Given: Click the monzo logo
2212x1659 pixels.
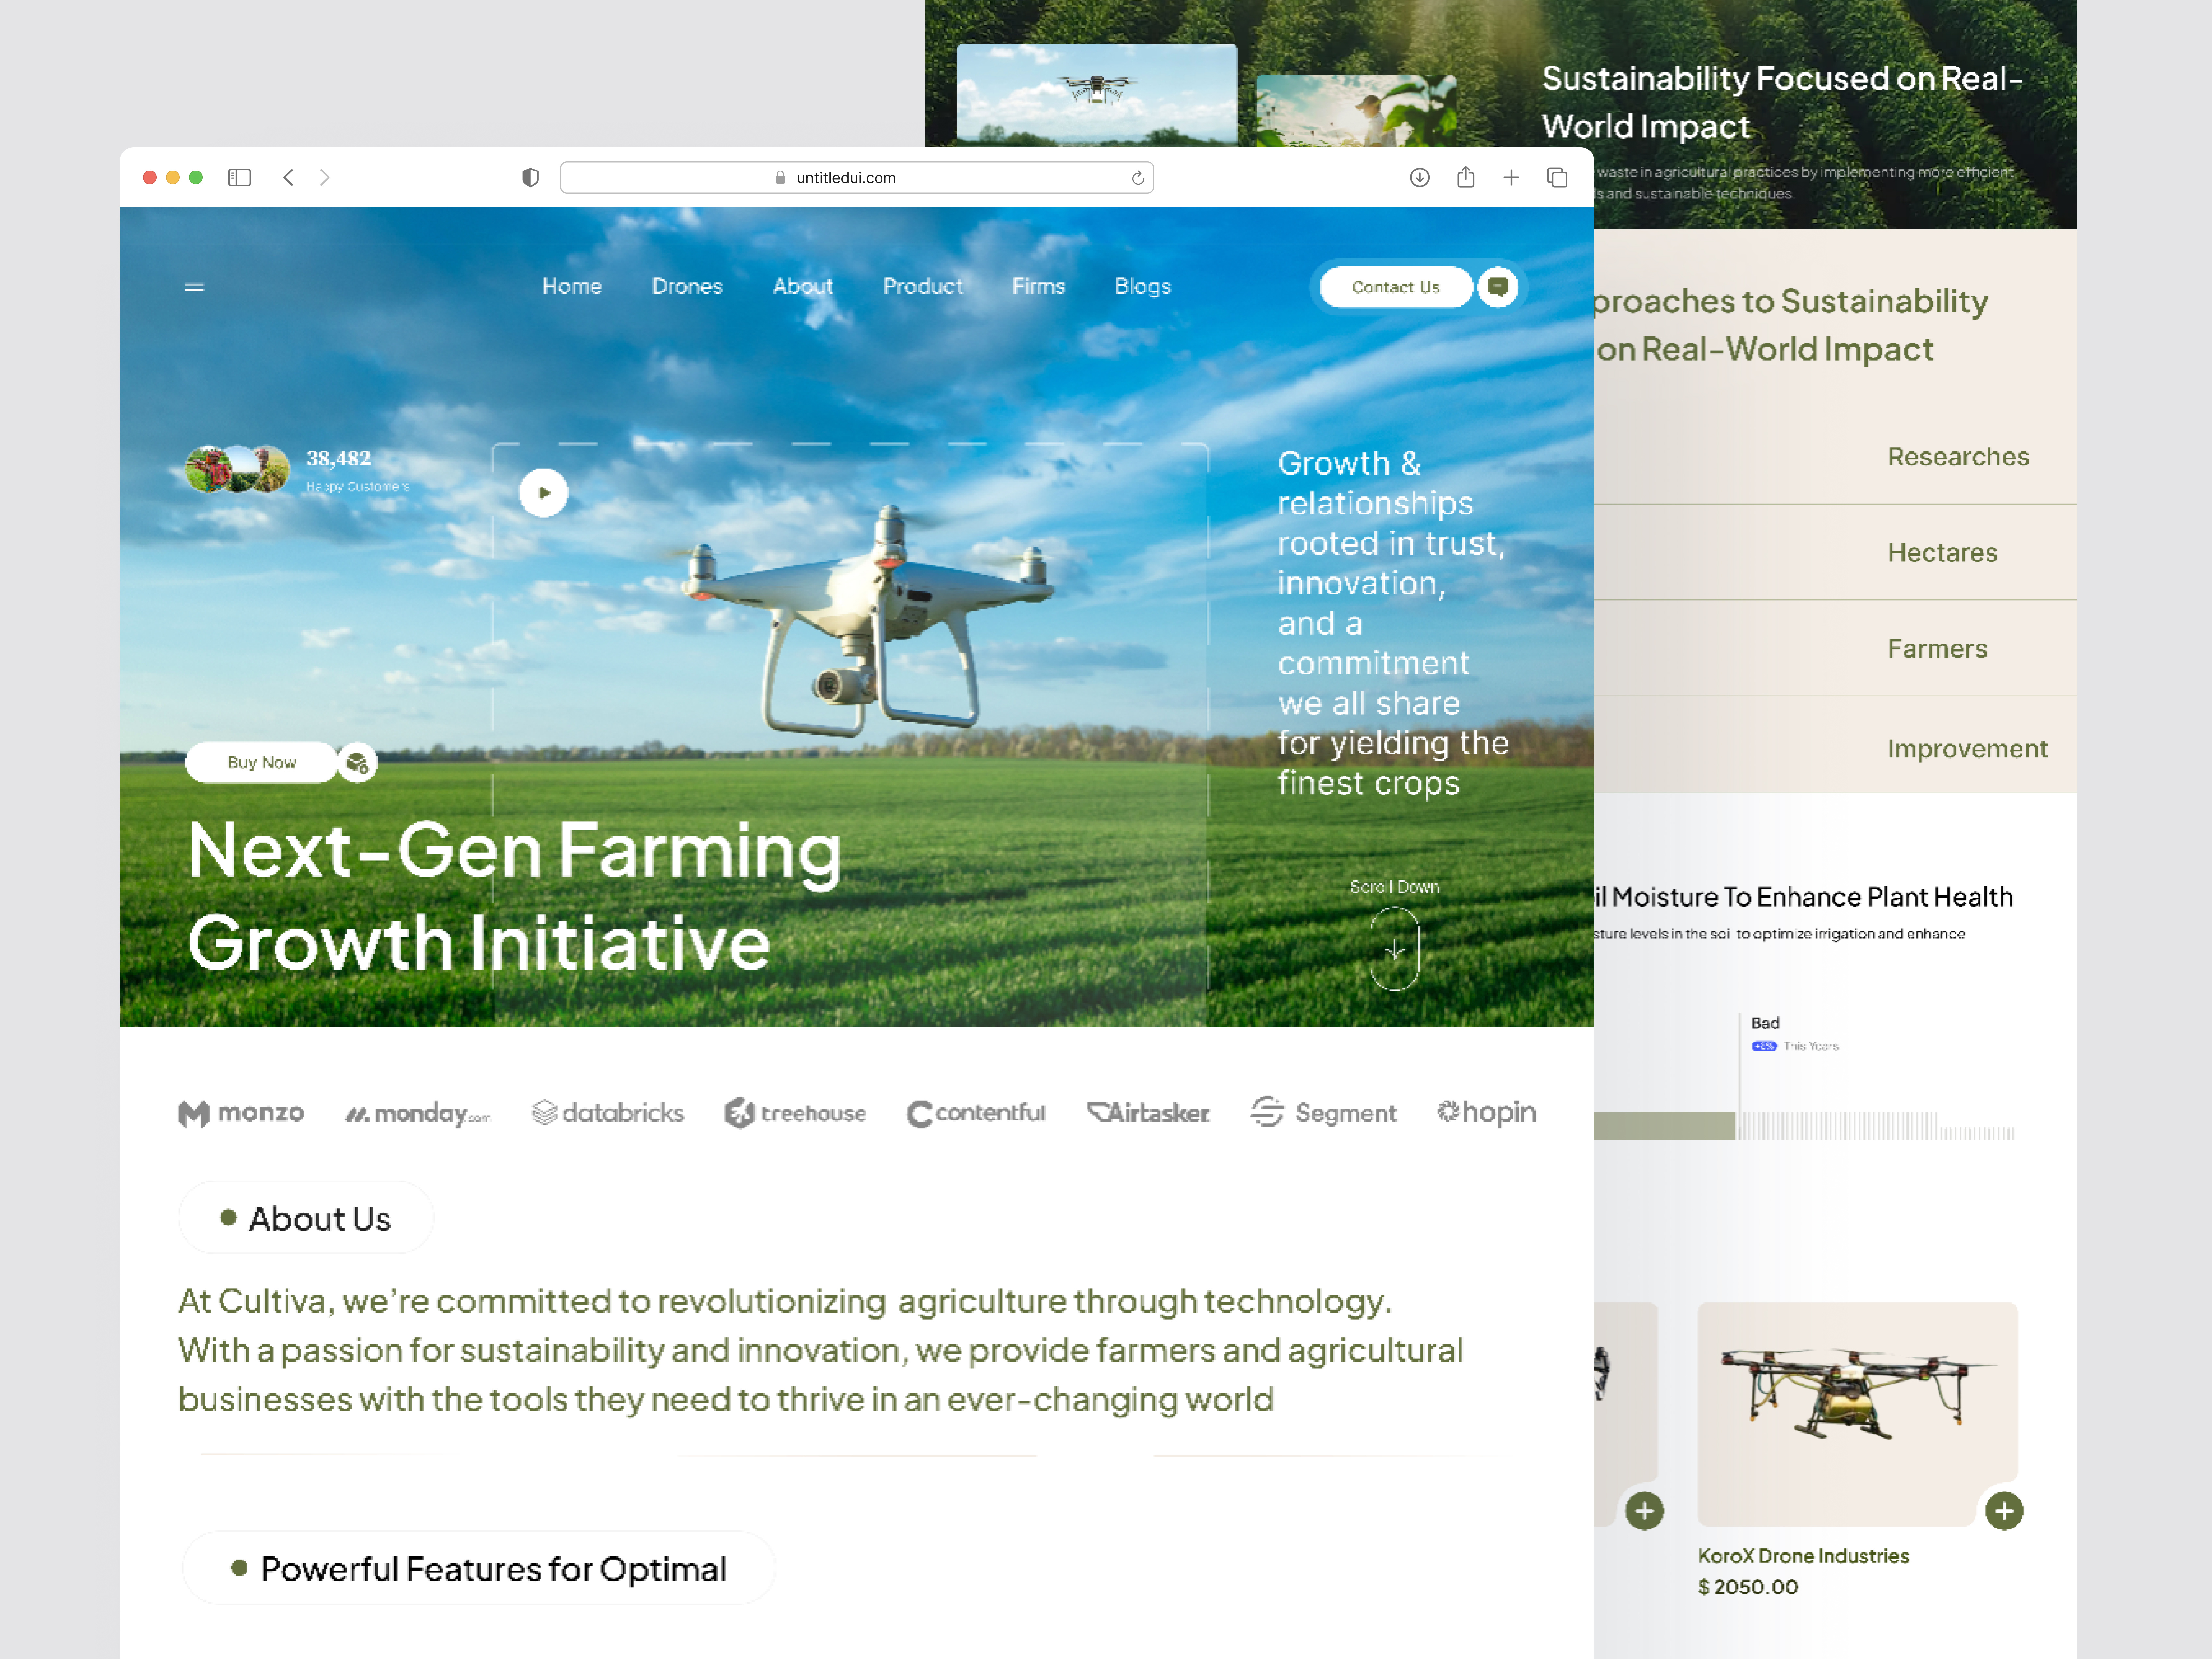Looking at the screenshot, I should coord(241,1113).
